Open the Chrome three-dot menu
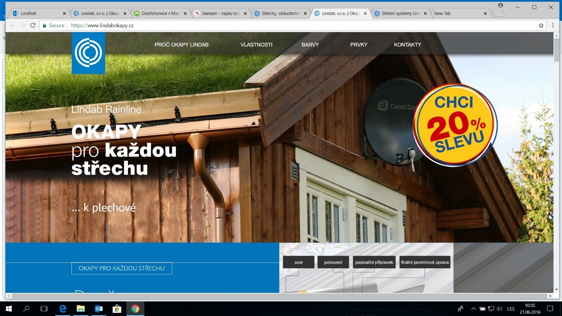Viewport: 562px width, 316px height. point(553,25)
